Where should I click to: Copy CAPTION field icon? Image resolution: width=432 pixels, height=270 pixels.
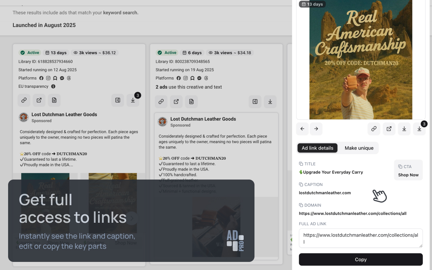pos(301,185)
